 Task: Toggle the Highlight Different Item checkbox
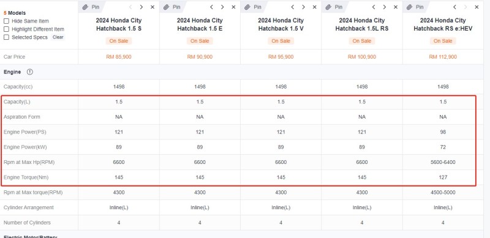point(6,29)
